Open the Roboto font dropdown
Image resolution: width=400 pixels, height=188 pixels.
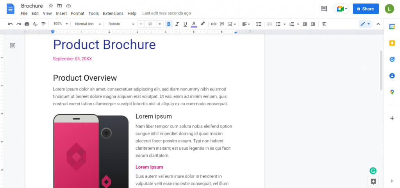click(x=121, y=24)
